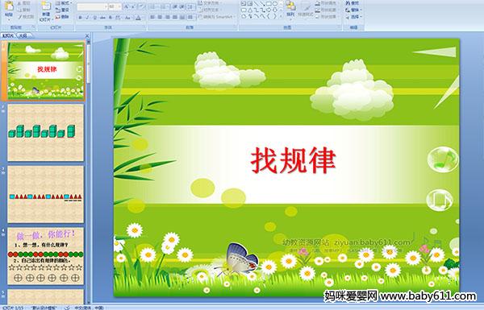Click the Delete slide button
Viewport: 484px width, 310px height.
[x=62, y=17]
